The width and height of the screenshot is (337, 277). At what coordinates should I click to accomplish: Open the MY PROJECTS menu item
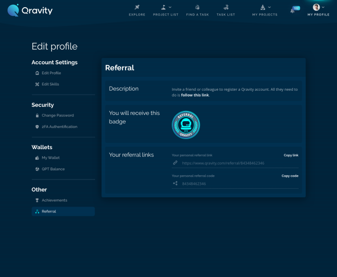[265, 14]
